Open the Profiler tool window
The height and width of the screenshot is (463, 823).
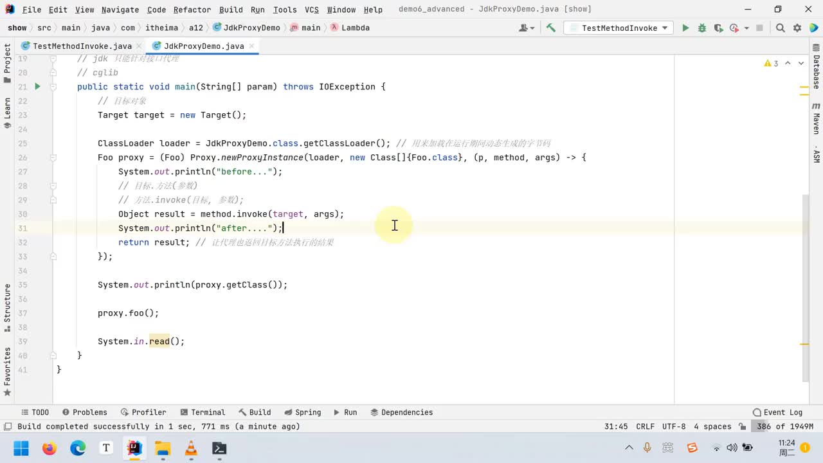[x=143, y=412]
